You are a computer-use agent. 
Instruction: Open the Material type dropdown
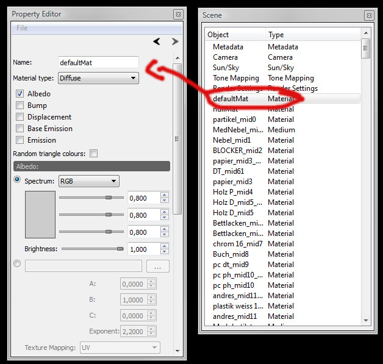[x=98, y=78]
